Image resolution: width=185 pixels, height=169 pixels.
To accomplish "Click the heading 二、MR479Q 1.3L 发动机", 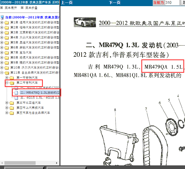I will click(x=124, y=45).
